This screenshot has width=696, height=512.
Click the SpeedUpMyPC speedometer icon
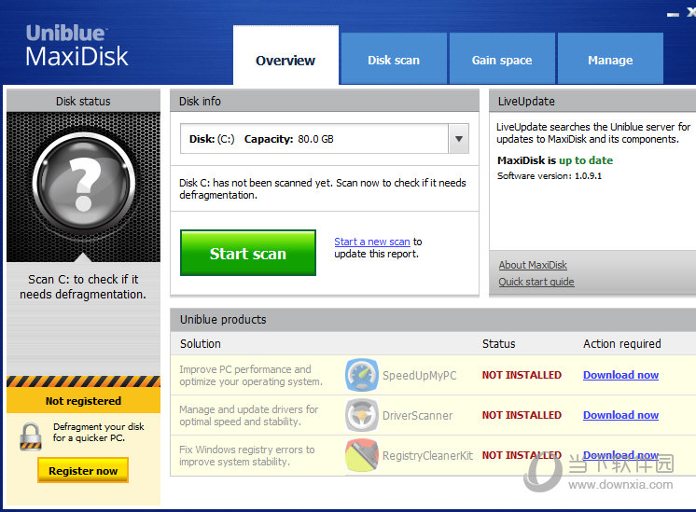[362, 375]
